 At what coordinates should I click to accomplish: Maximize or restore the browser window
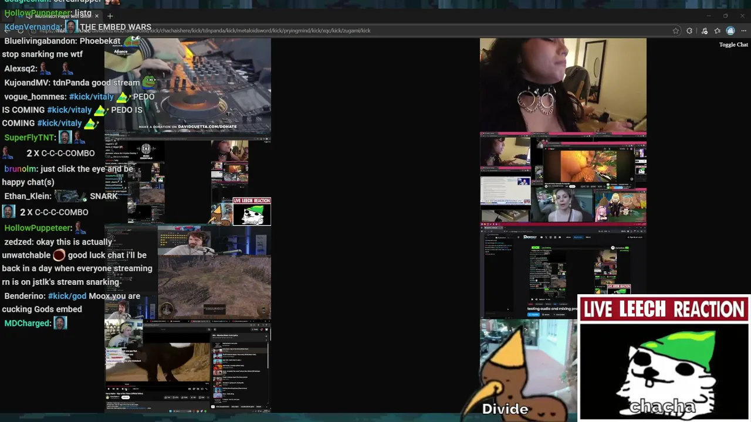(725, 16)
